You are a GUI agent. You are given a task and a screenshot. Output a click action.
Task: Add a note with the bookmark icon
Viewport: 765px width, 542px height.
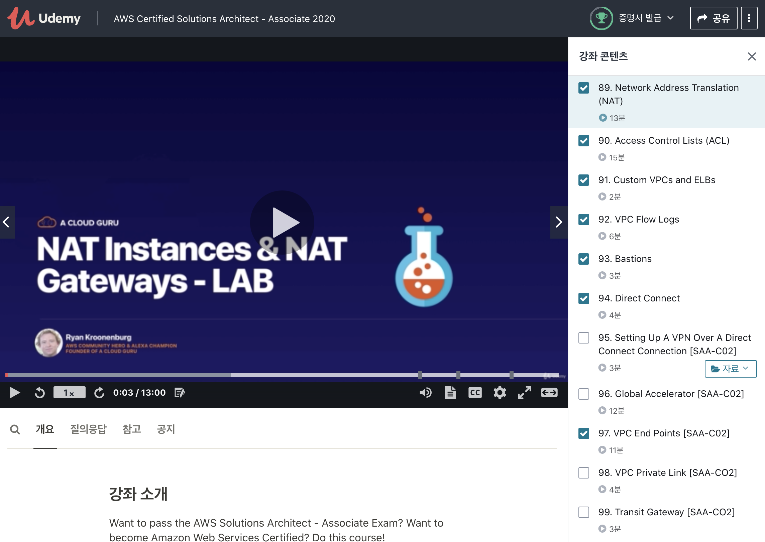[180, 393]
